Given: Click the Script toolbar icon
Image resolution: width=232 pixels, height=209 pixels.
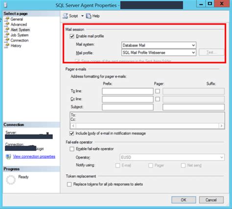Looking at the screenshot, I should [65, 16].
